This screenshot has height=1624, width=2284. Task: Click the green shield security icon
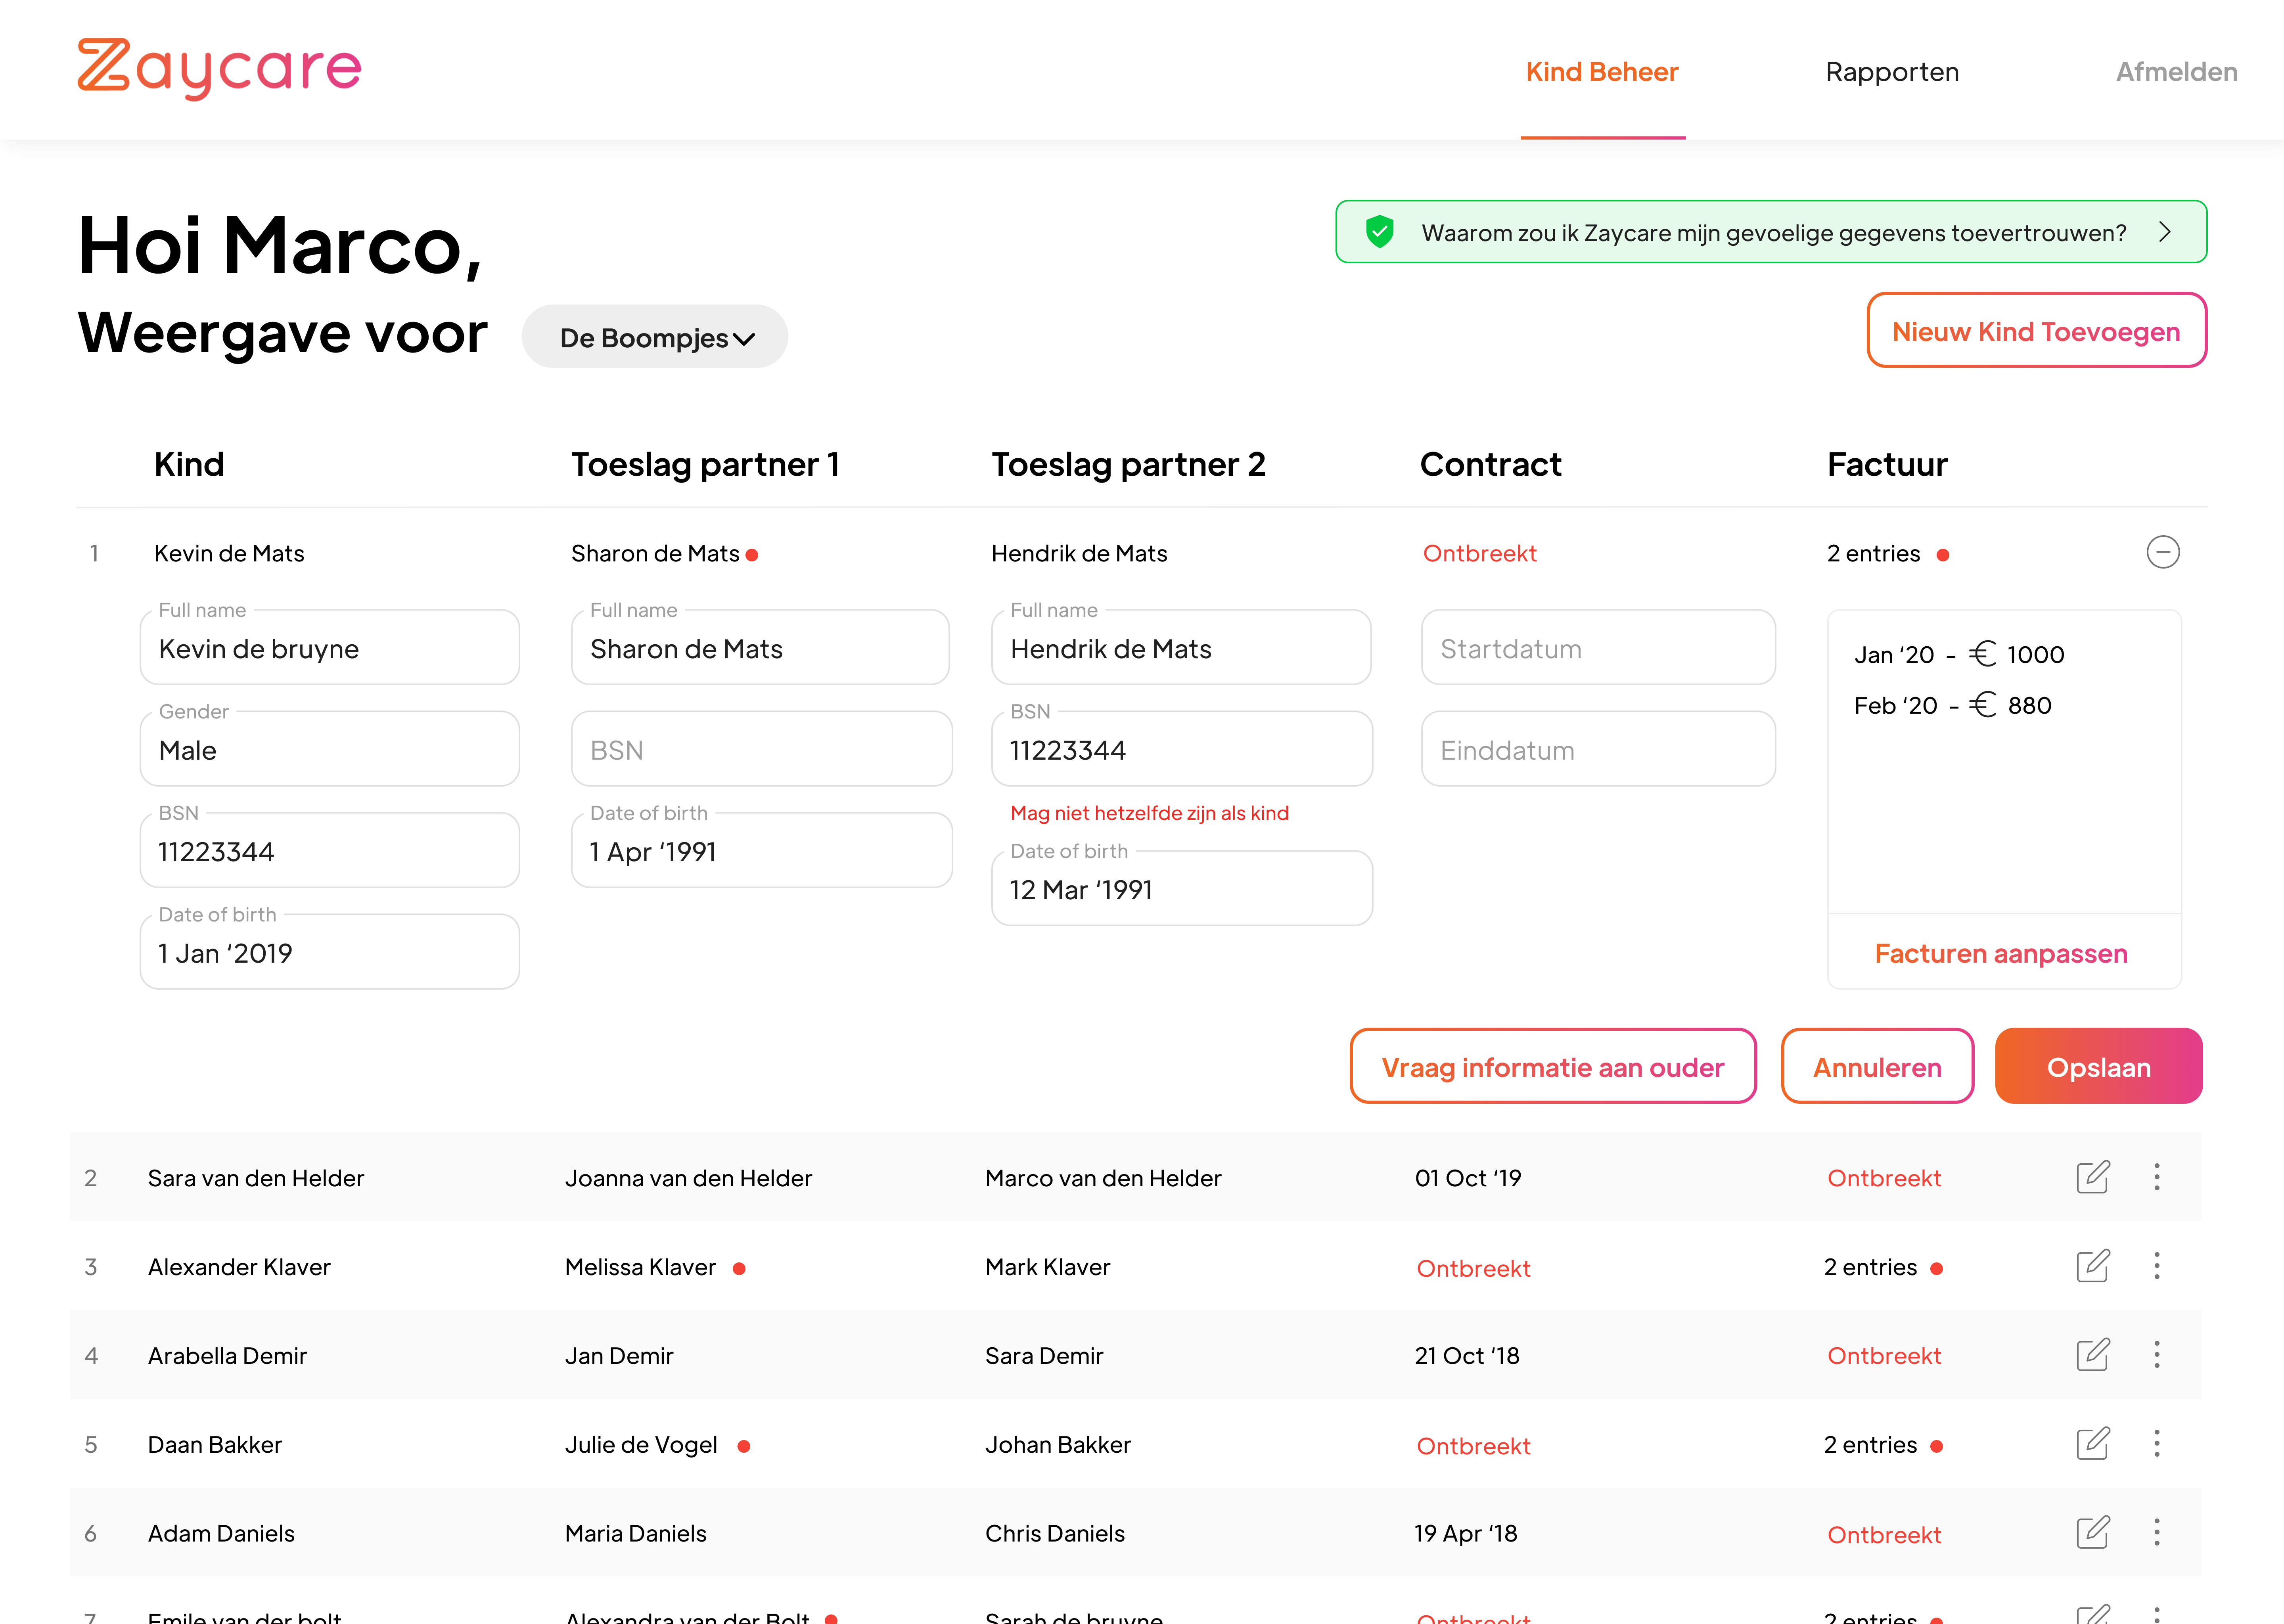point(1380,232)
